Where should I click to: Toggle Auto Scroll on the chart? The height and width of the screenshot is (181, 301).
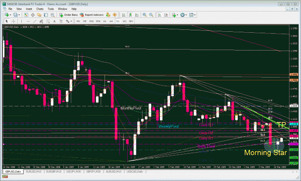[159, 15]
